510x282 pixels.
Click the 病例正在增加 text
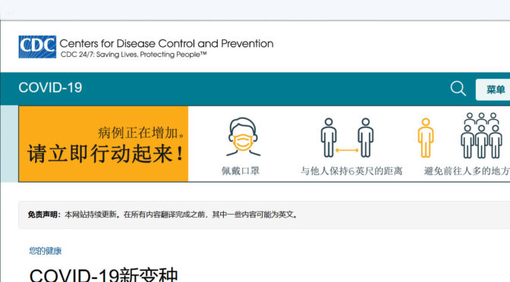pos(141,133)
